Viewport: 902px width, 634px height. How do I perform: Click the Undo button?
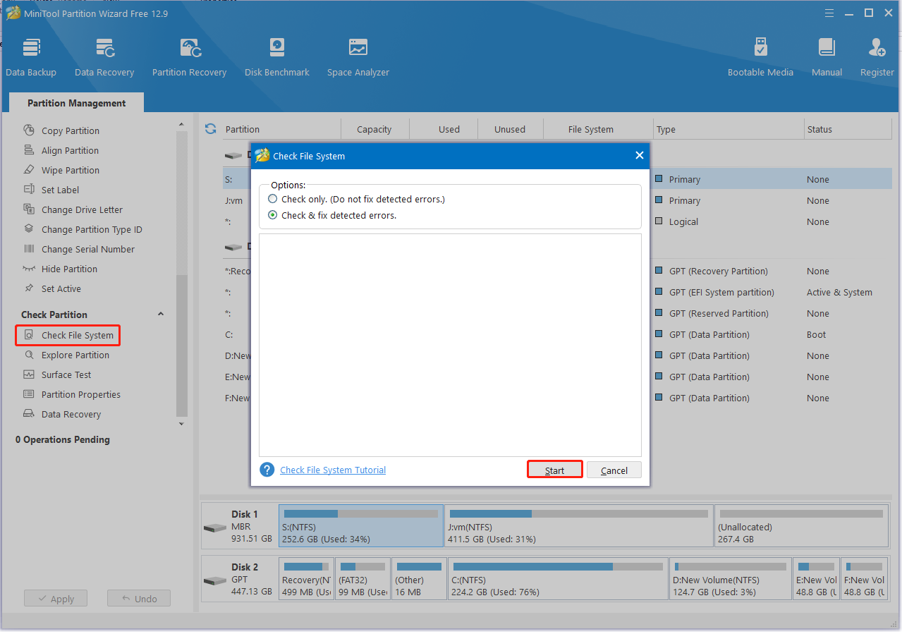pyautogui.click(x=139, y=598)
